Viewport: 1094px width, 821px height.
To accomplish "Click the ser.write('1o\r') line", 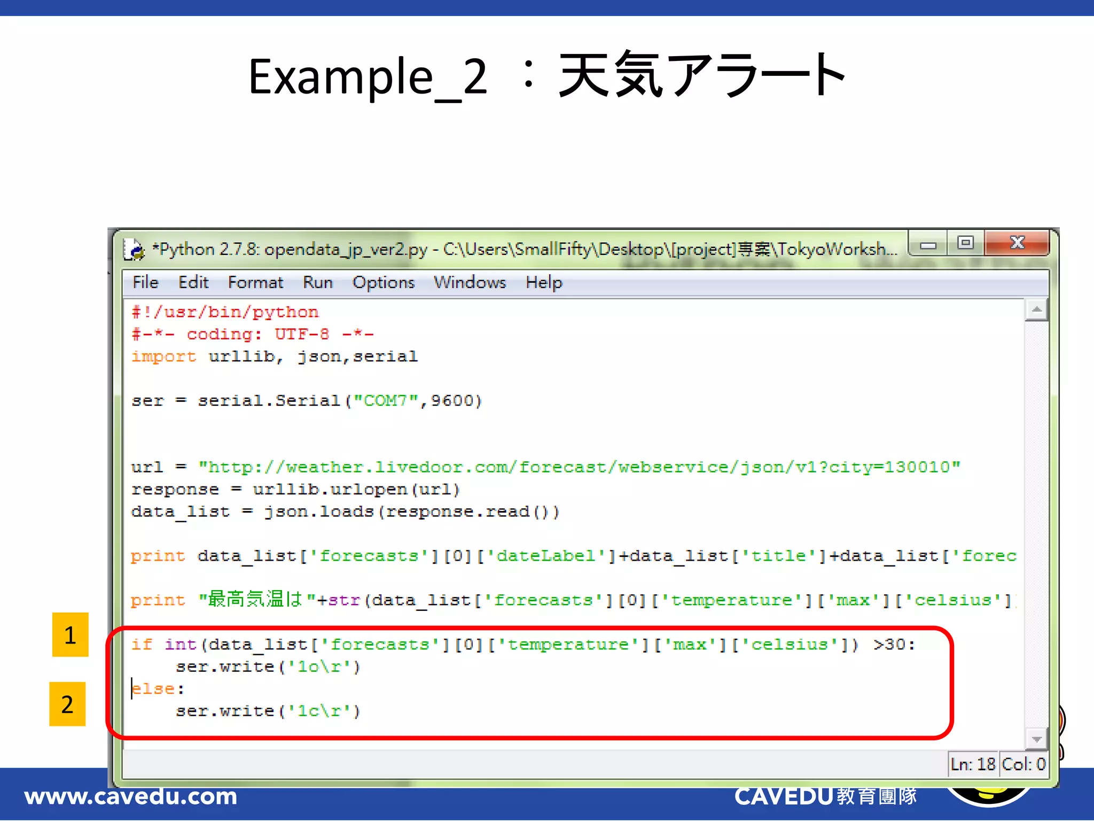I will click(268, 667).
